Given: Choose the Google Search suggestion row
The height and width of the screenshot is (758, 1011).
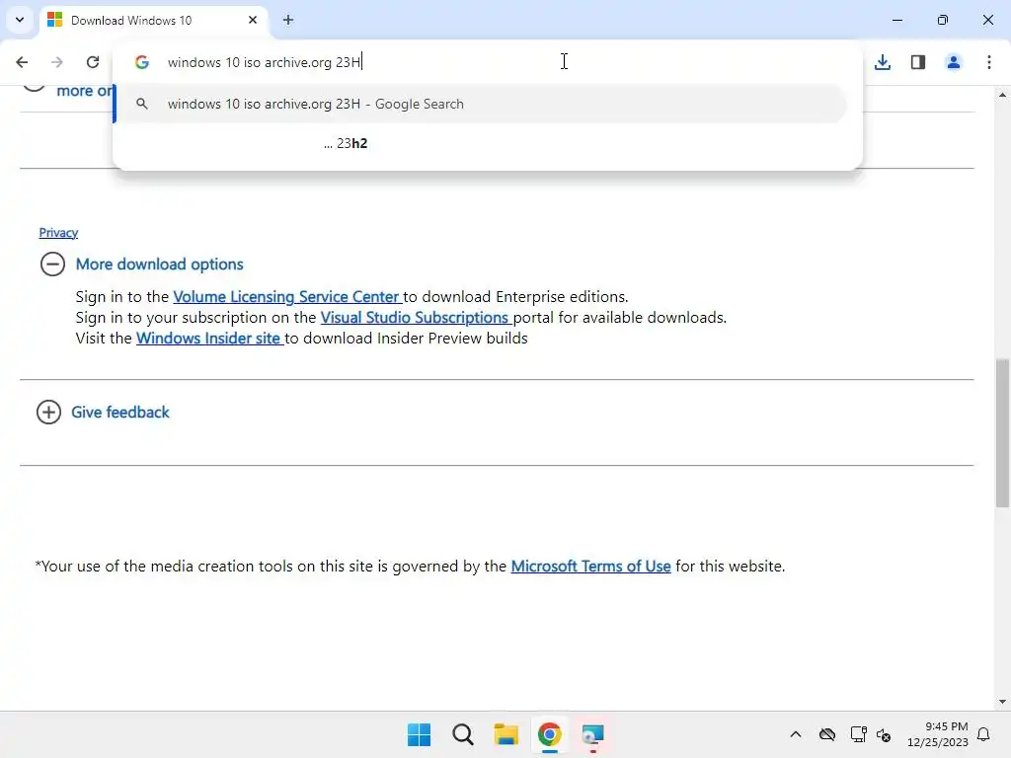Looking at the screenshot, I should (x=480, y=104).
